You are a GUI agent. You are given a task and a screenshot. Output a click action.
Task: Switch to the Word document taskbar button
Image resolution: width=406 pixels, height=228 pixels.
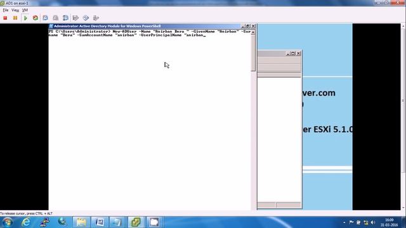(100, 222)
